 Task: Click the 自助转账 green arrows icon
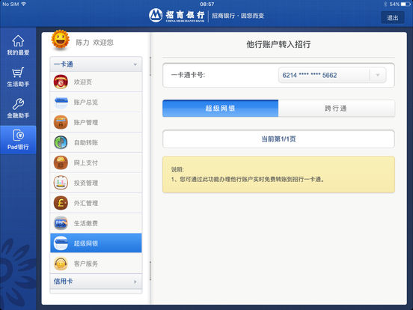click(61, 142)
